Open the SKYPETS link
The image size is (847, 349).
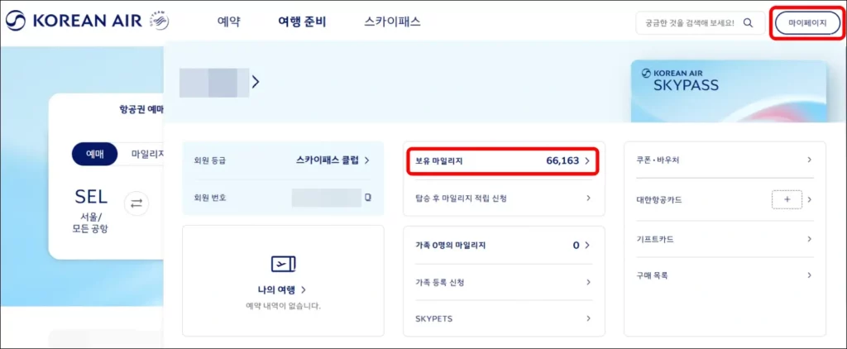[x=504, y=318]
